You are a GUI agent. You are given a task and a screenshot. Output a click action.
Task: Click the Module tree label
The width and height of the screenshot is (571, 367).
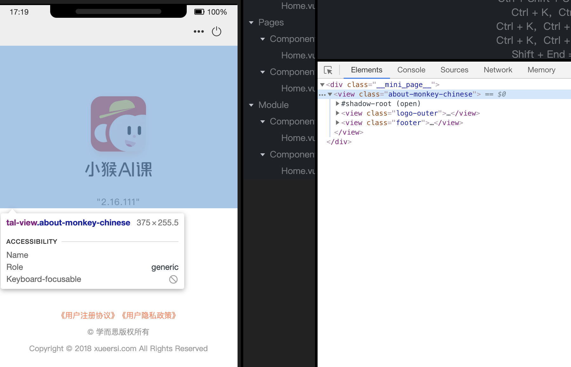pos(273,105)
